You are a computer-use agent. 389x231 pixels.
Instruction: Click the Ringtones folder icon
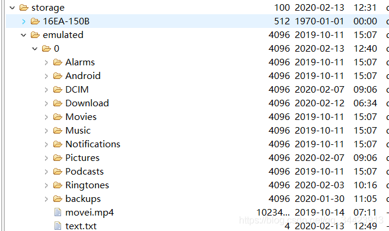58,185
